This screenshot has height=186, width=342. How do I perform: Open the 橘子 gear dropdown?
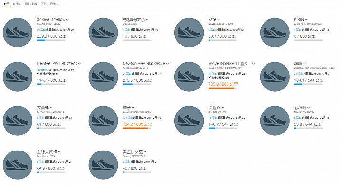(133, 108)
